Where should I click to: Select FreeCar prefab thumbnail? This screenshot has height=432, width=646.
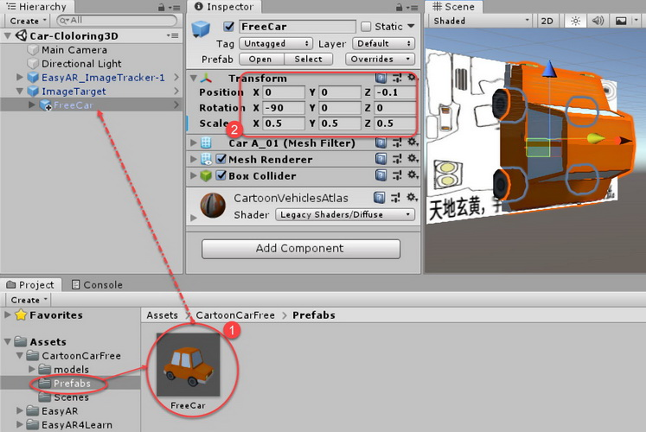(x=189, y=365)
